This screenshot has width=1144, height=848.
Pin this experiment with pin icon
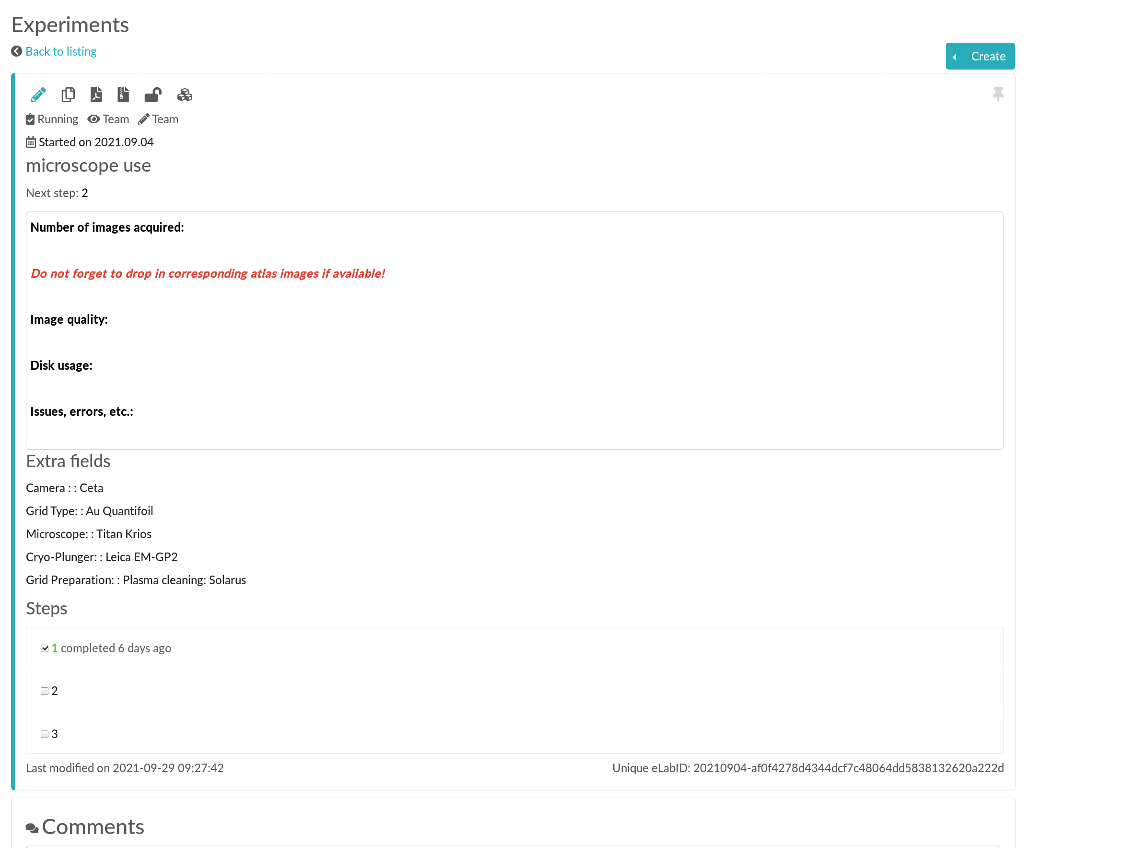pyautogui.click(x=998, y=94)
